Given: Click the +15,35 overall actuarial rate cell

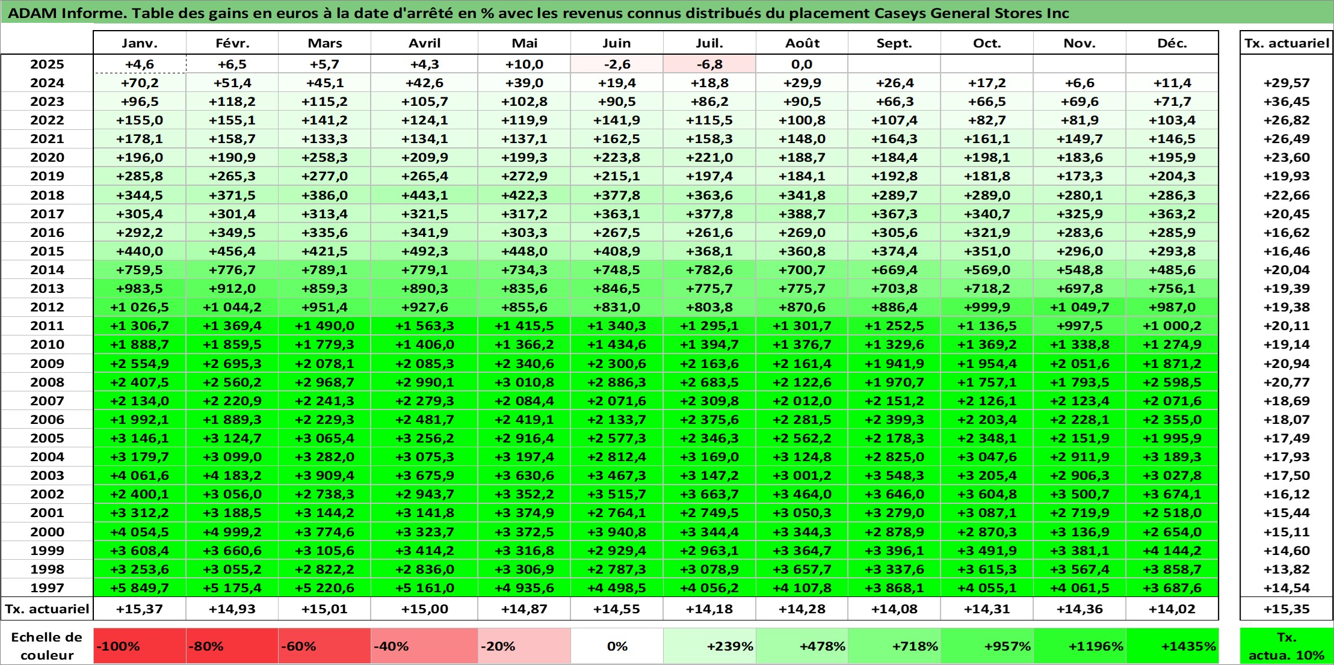Looking at the screenshot, I should [1286, 609].
